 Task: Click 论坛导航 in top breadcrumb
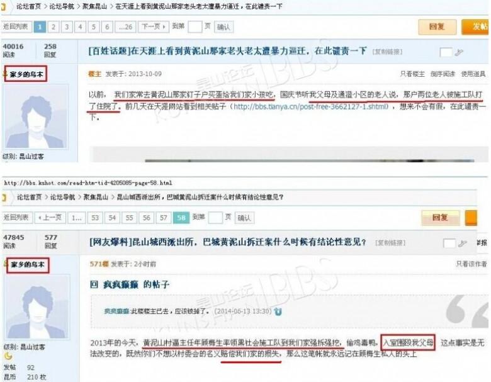coord(62,6)
